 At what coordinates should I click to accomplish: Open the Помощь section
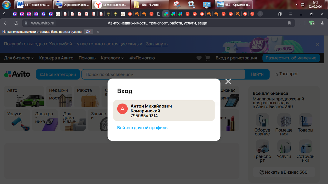pos(87,58)
